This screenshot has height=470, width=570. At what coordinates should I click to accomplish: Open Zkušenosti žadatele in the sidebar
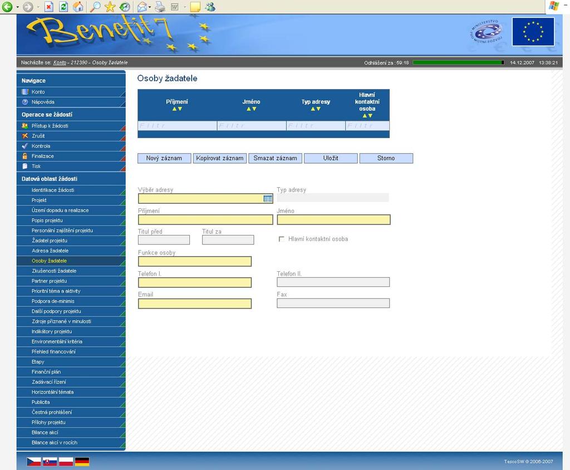click(71, 271)
